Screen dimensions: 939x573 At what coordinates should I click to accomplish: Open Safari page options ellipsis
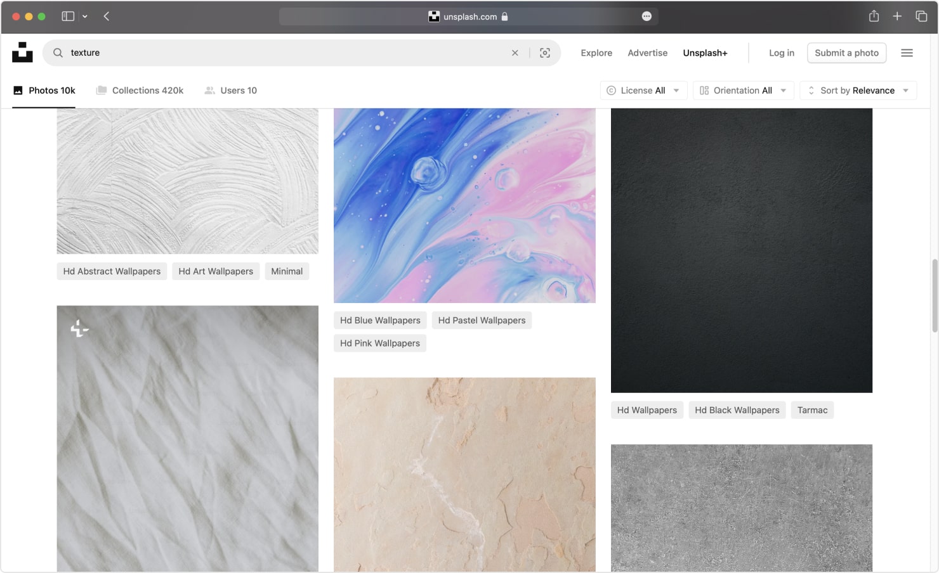coord(647,16)
